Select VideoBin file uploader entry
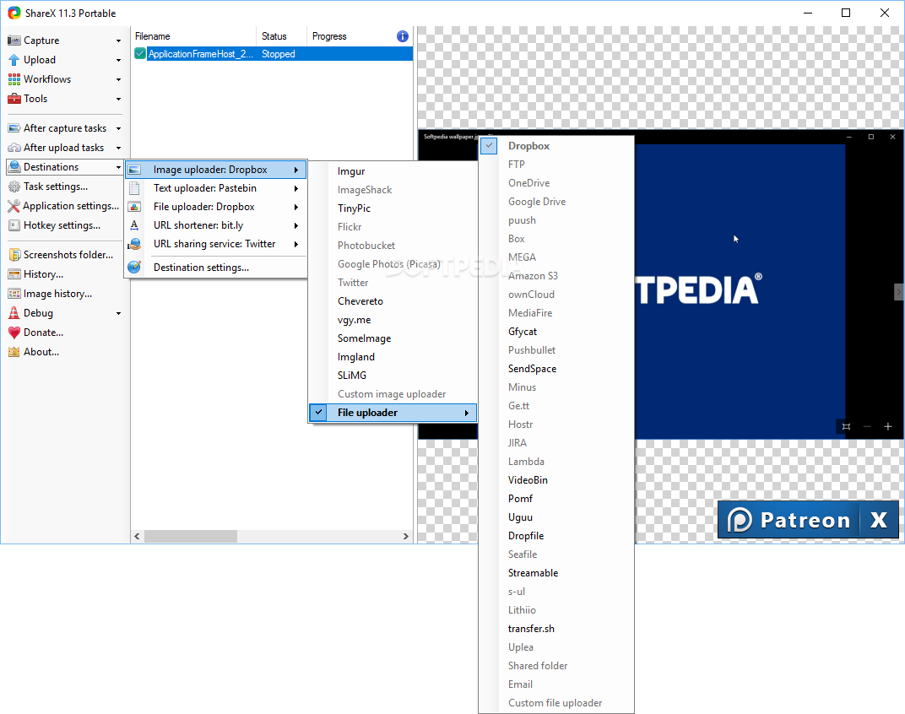 pos(556,479)
